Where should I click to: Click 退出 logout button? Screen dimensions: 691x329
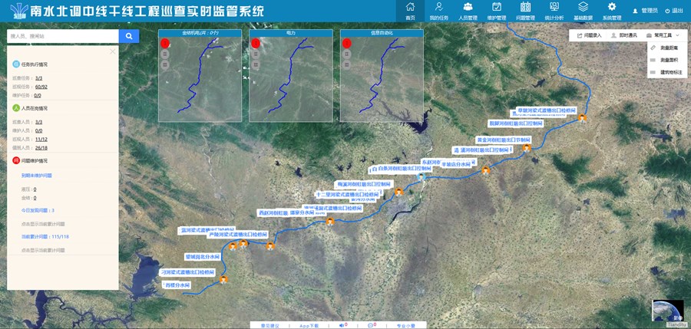click(673, 11)
